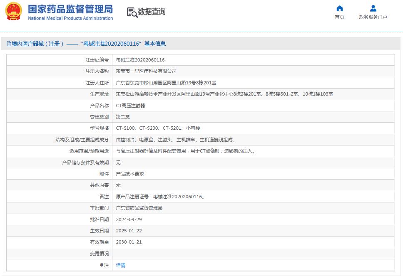The height and width of the screenshot is (276, 403).
Task: Click registrant name 东莞市一星医疗科技有限公司
Action: coord(147,71)
